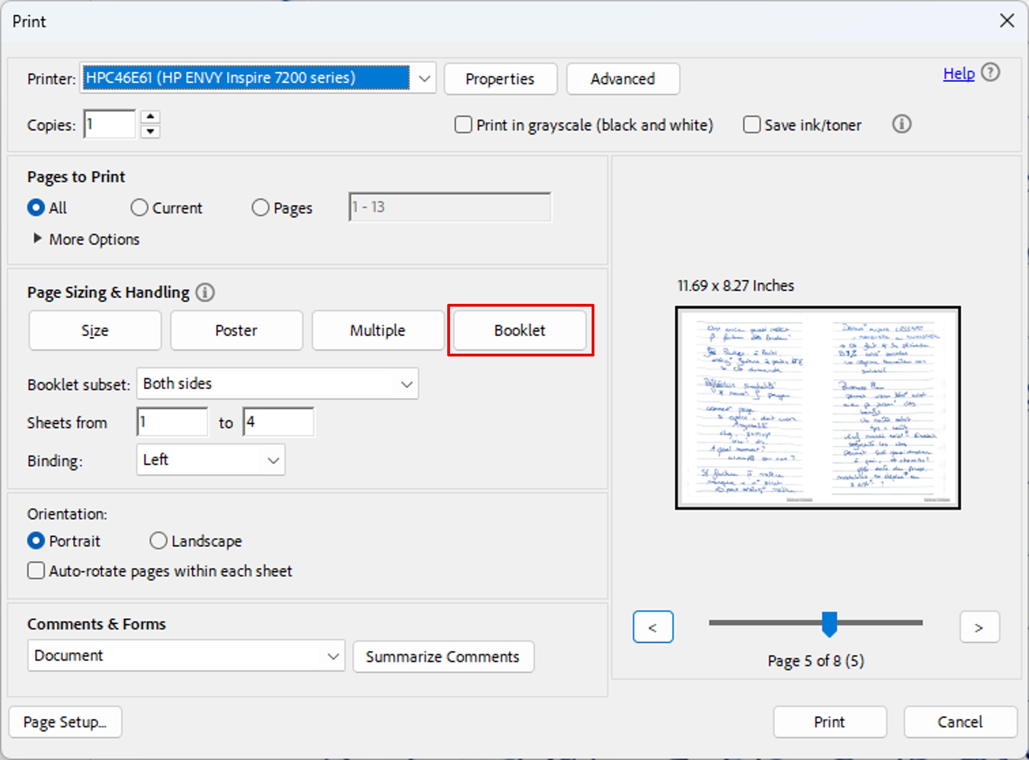Click the Help question mark icon
Image resolution: width=1029 pixels, height=760 pixels.
[990, 73]
